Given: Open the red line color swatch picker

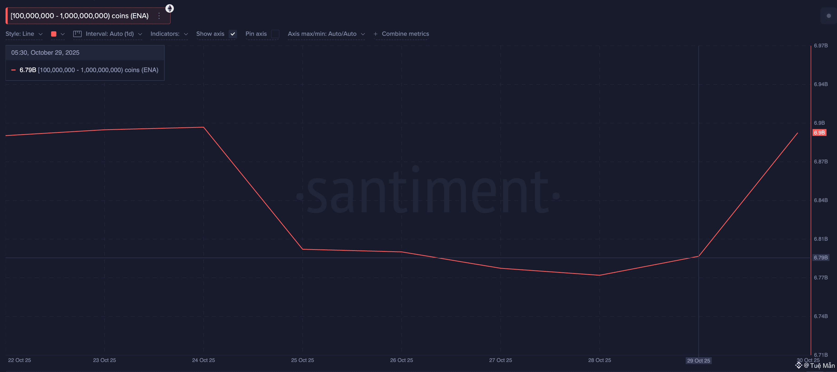Looking at the screenshot, I should click(x=54, y=34).
